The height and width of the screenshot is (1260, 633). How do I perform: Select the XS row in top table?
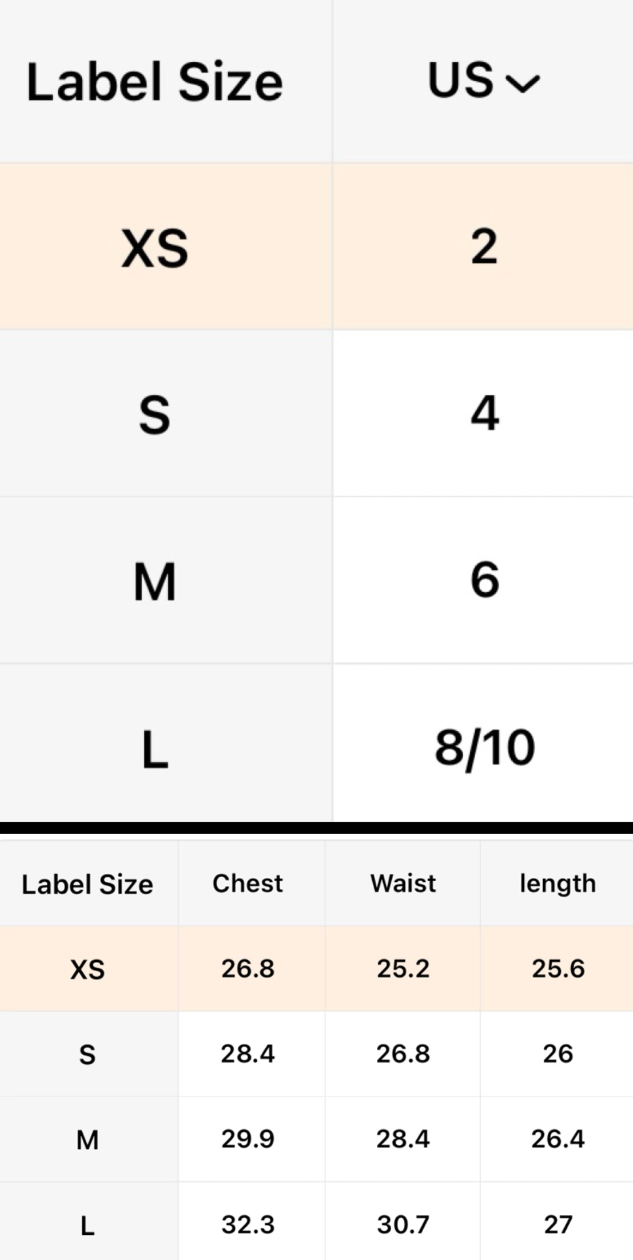pos(154,247)
